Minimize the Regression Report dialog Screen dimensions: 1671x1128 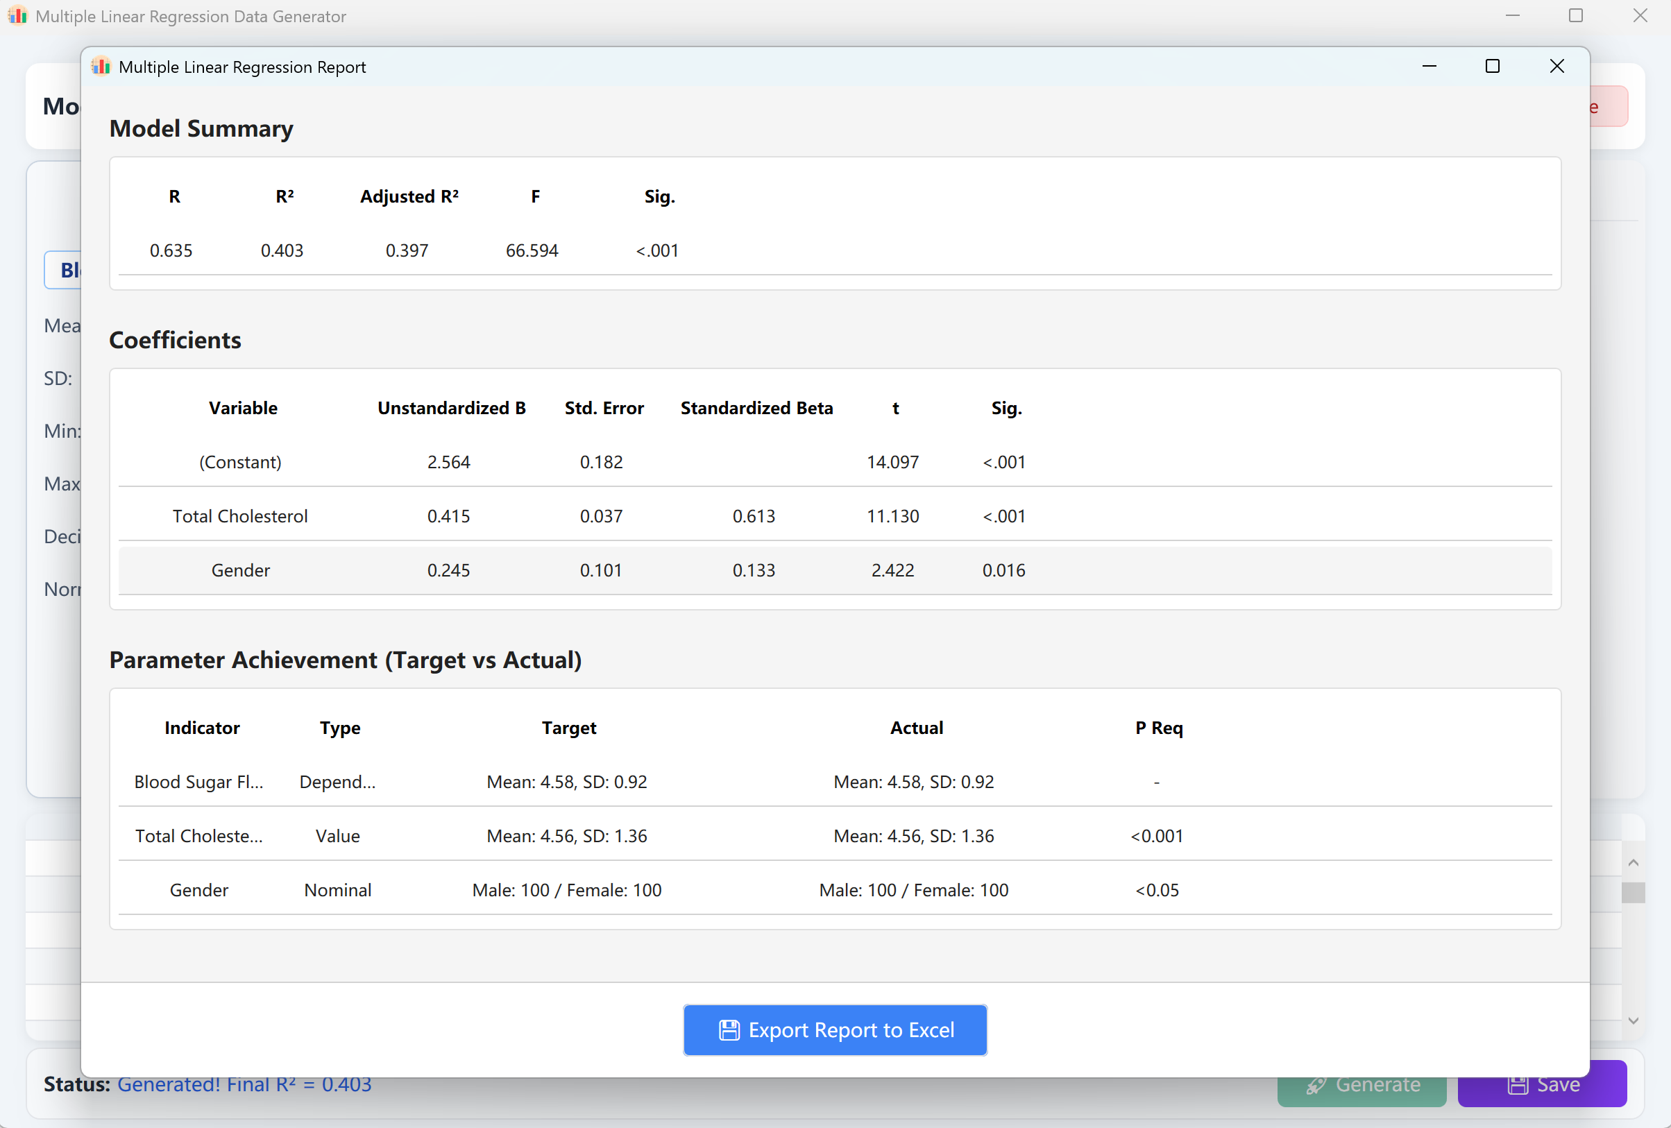pos(1430,66)
